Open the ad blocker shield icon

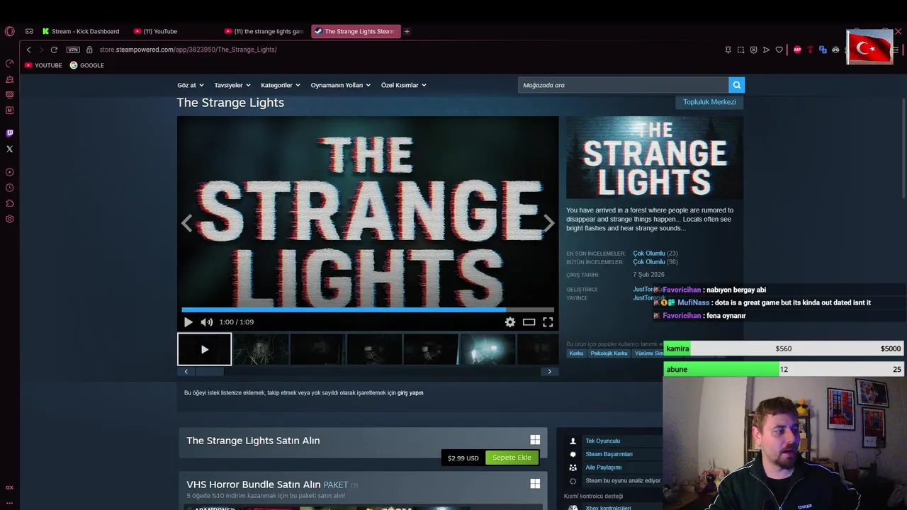click(x=753, y=50)
